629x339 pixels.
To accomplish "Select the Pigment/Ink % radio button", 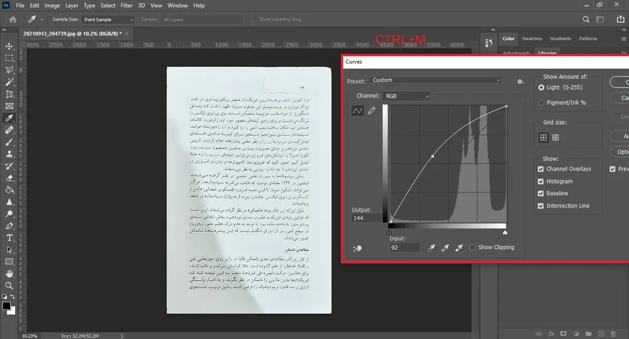I will tap(541, 103).
